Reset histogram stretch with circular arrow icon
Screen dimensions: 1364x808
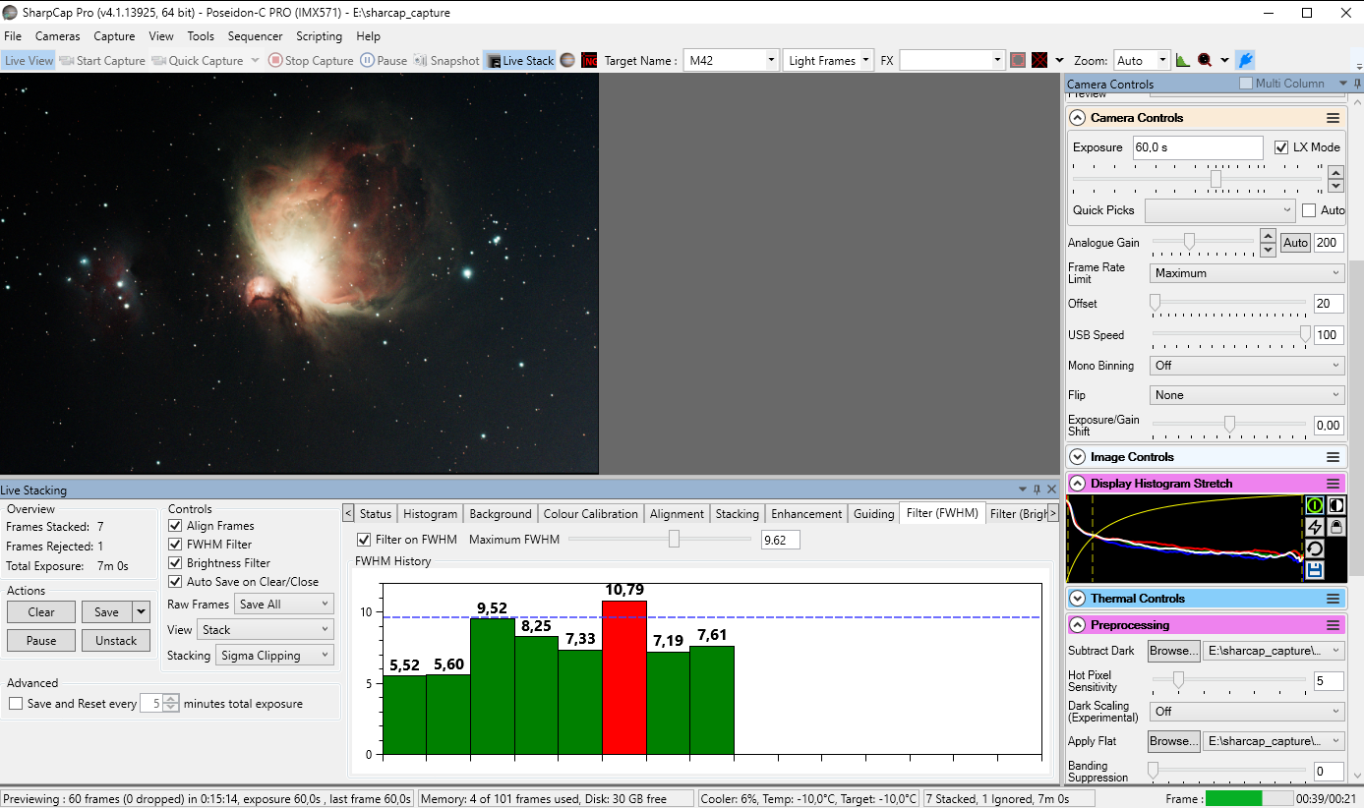click(x=1315, y=548)
